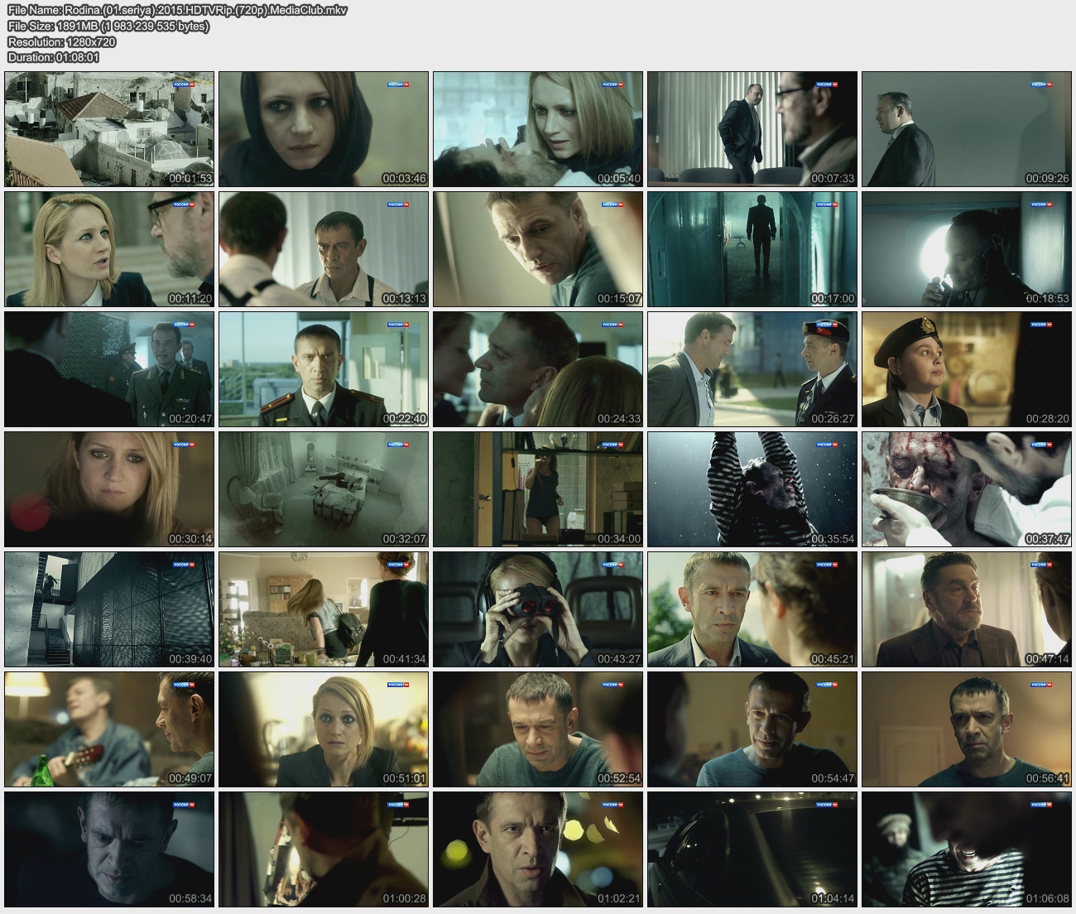Click the building exterior frame at 00:39:40
Image resolution: width=1076 pixels, height=914 pixels.
109,609
